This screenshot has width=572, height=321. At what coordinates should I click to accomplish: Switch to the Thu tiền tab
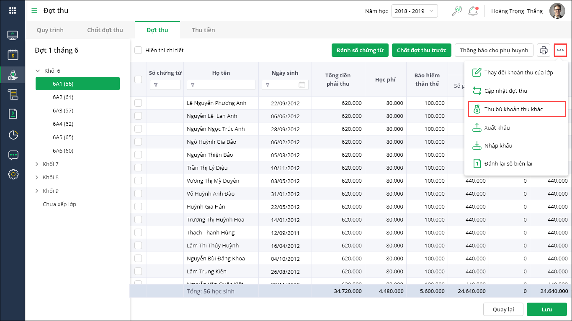tap(203, 30)
